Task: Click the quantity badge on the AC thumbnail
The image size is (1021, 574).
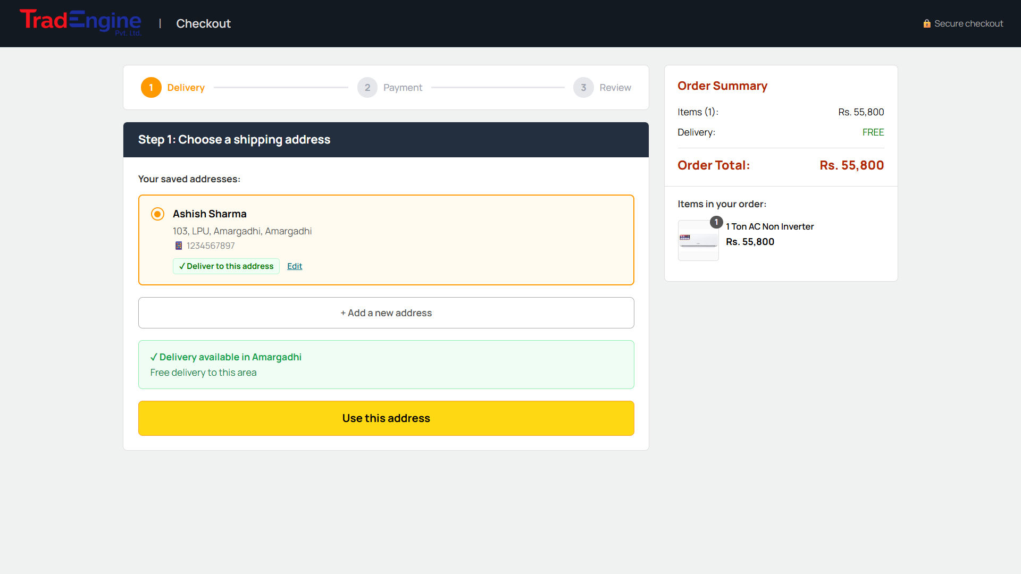Action: (x=716, y=222)
